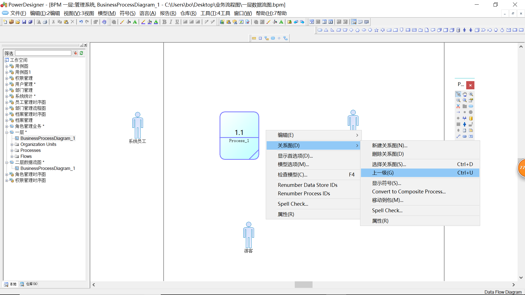The height and width of the screenshot is (295, 525).
Task: Click the Undo icon in the toolbar
Action: pyautogui.click(x=81, y=22)
